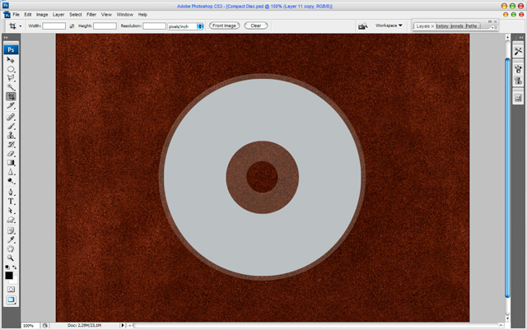Open Go to Bridge icon

click(x=362, y=26)
